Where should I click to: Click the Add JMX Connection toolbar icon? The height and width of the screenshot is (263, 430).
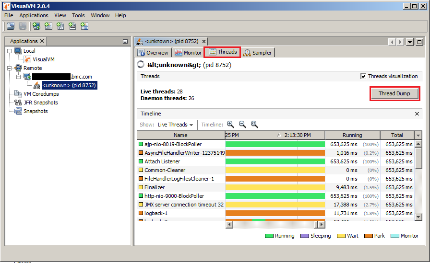pos(48,26)
